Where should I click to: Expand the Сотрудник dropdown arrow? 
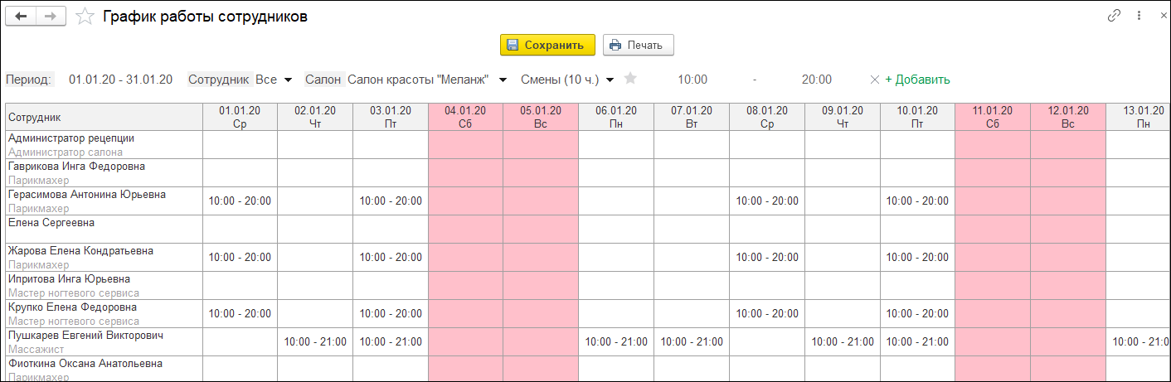[x=288, y=80]
